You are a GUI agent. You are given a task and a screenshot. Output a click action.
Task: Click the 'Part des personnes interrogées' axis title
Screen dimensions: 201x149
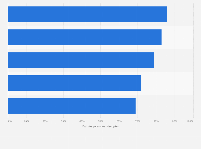pos(100,126)
